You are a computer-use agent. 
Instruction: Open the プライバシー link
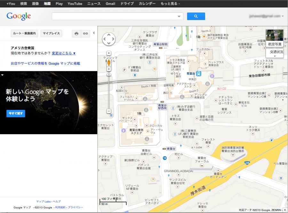coord(76,207)
